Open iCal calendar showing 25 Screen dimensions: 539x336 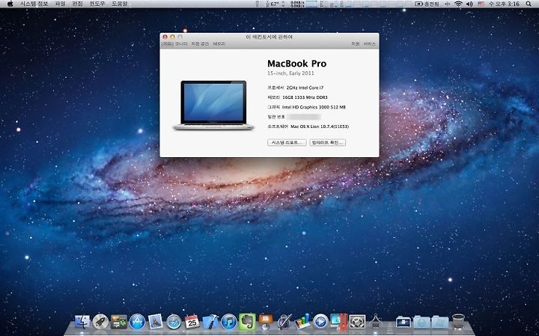(x=192, y=322)
